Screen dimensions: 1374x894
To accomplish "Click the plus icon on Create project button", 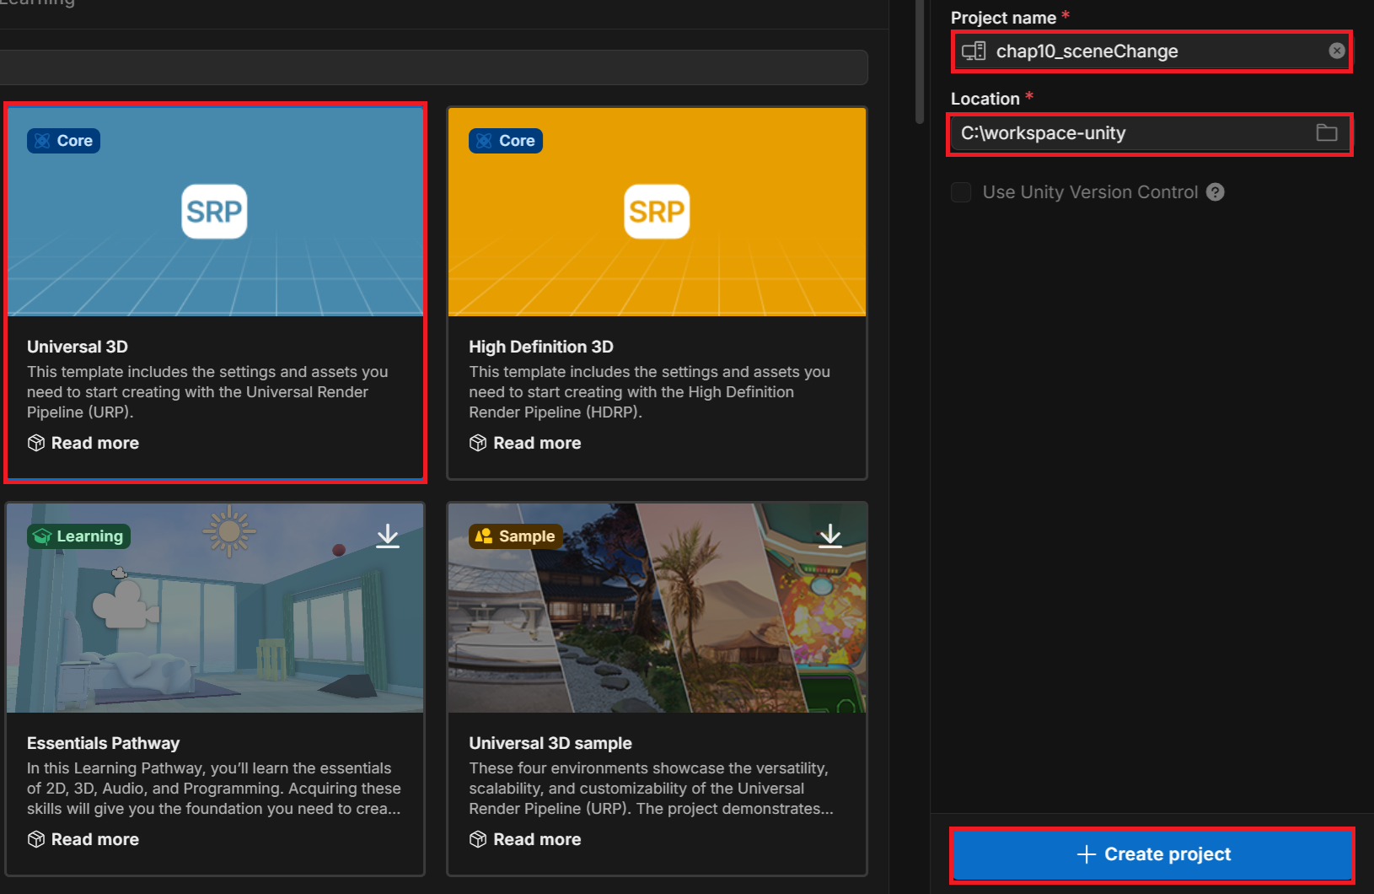I will (1087, 854).
